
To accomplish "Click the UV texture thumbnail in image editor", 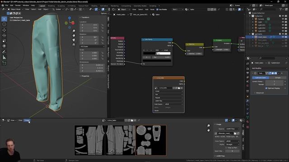I will pyautogui.click(x=121, y=140).
